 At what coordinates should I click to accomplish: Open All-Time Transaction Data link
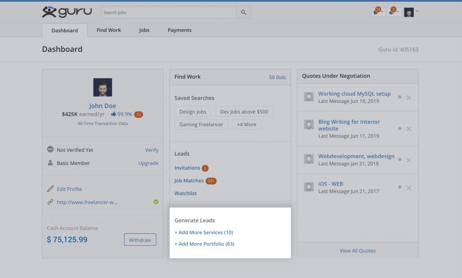[102, 124]
